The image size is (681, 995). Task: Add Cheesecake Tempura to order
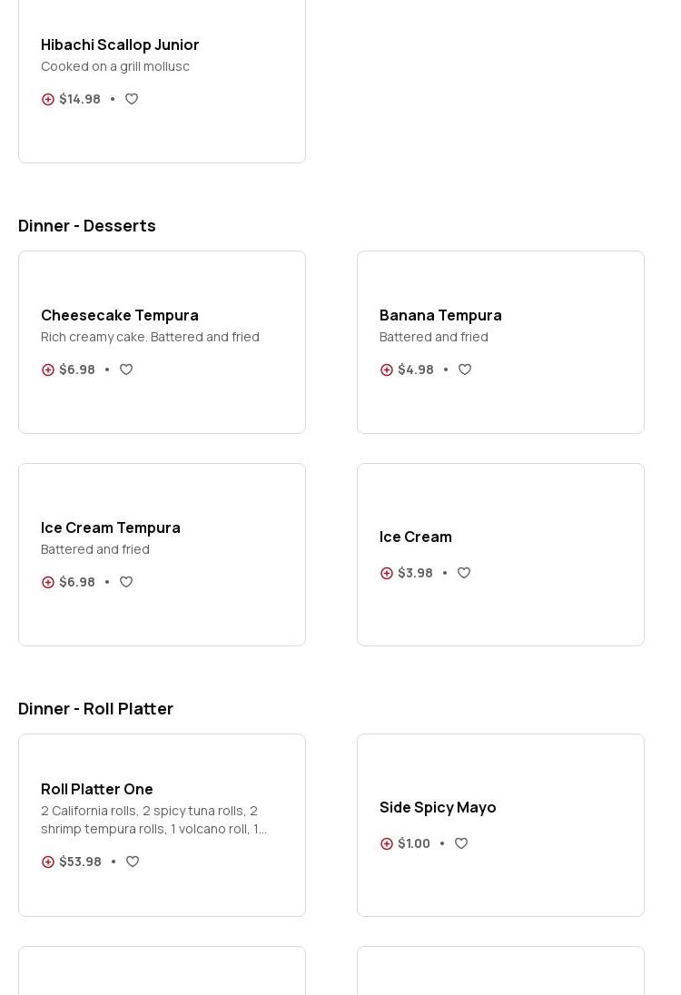click(48, 370)
